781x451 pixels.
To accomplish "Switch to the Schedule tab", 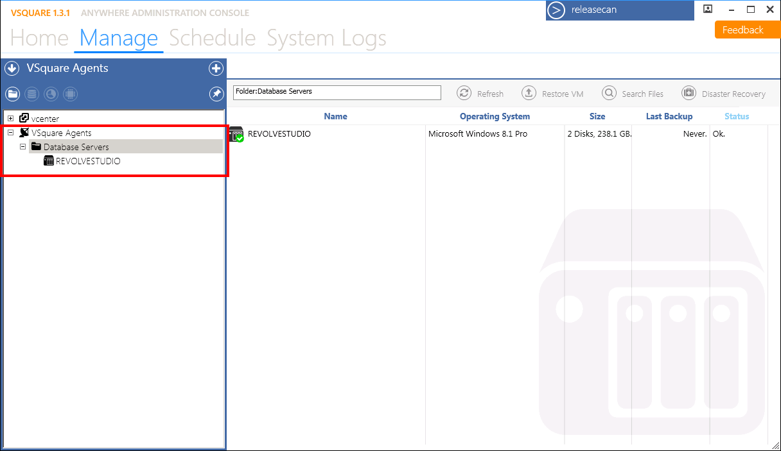I will (213, 38).
